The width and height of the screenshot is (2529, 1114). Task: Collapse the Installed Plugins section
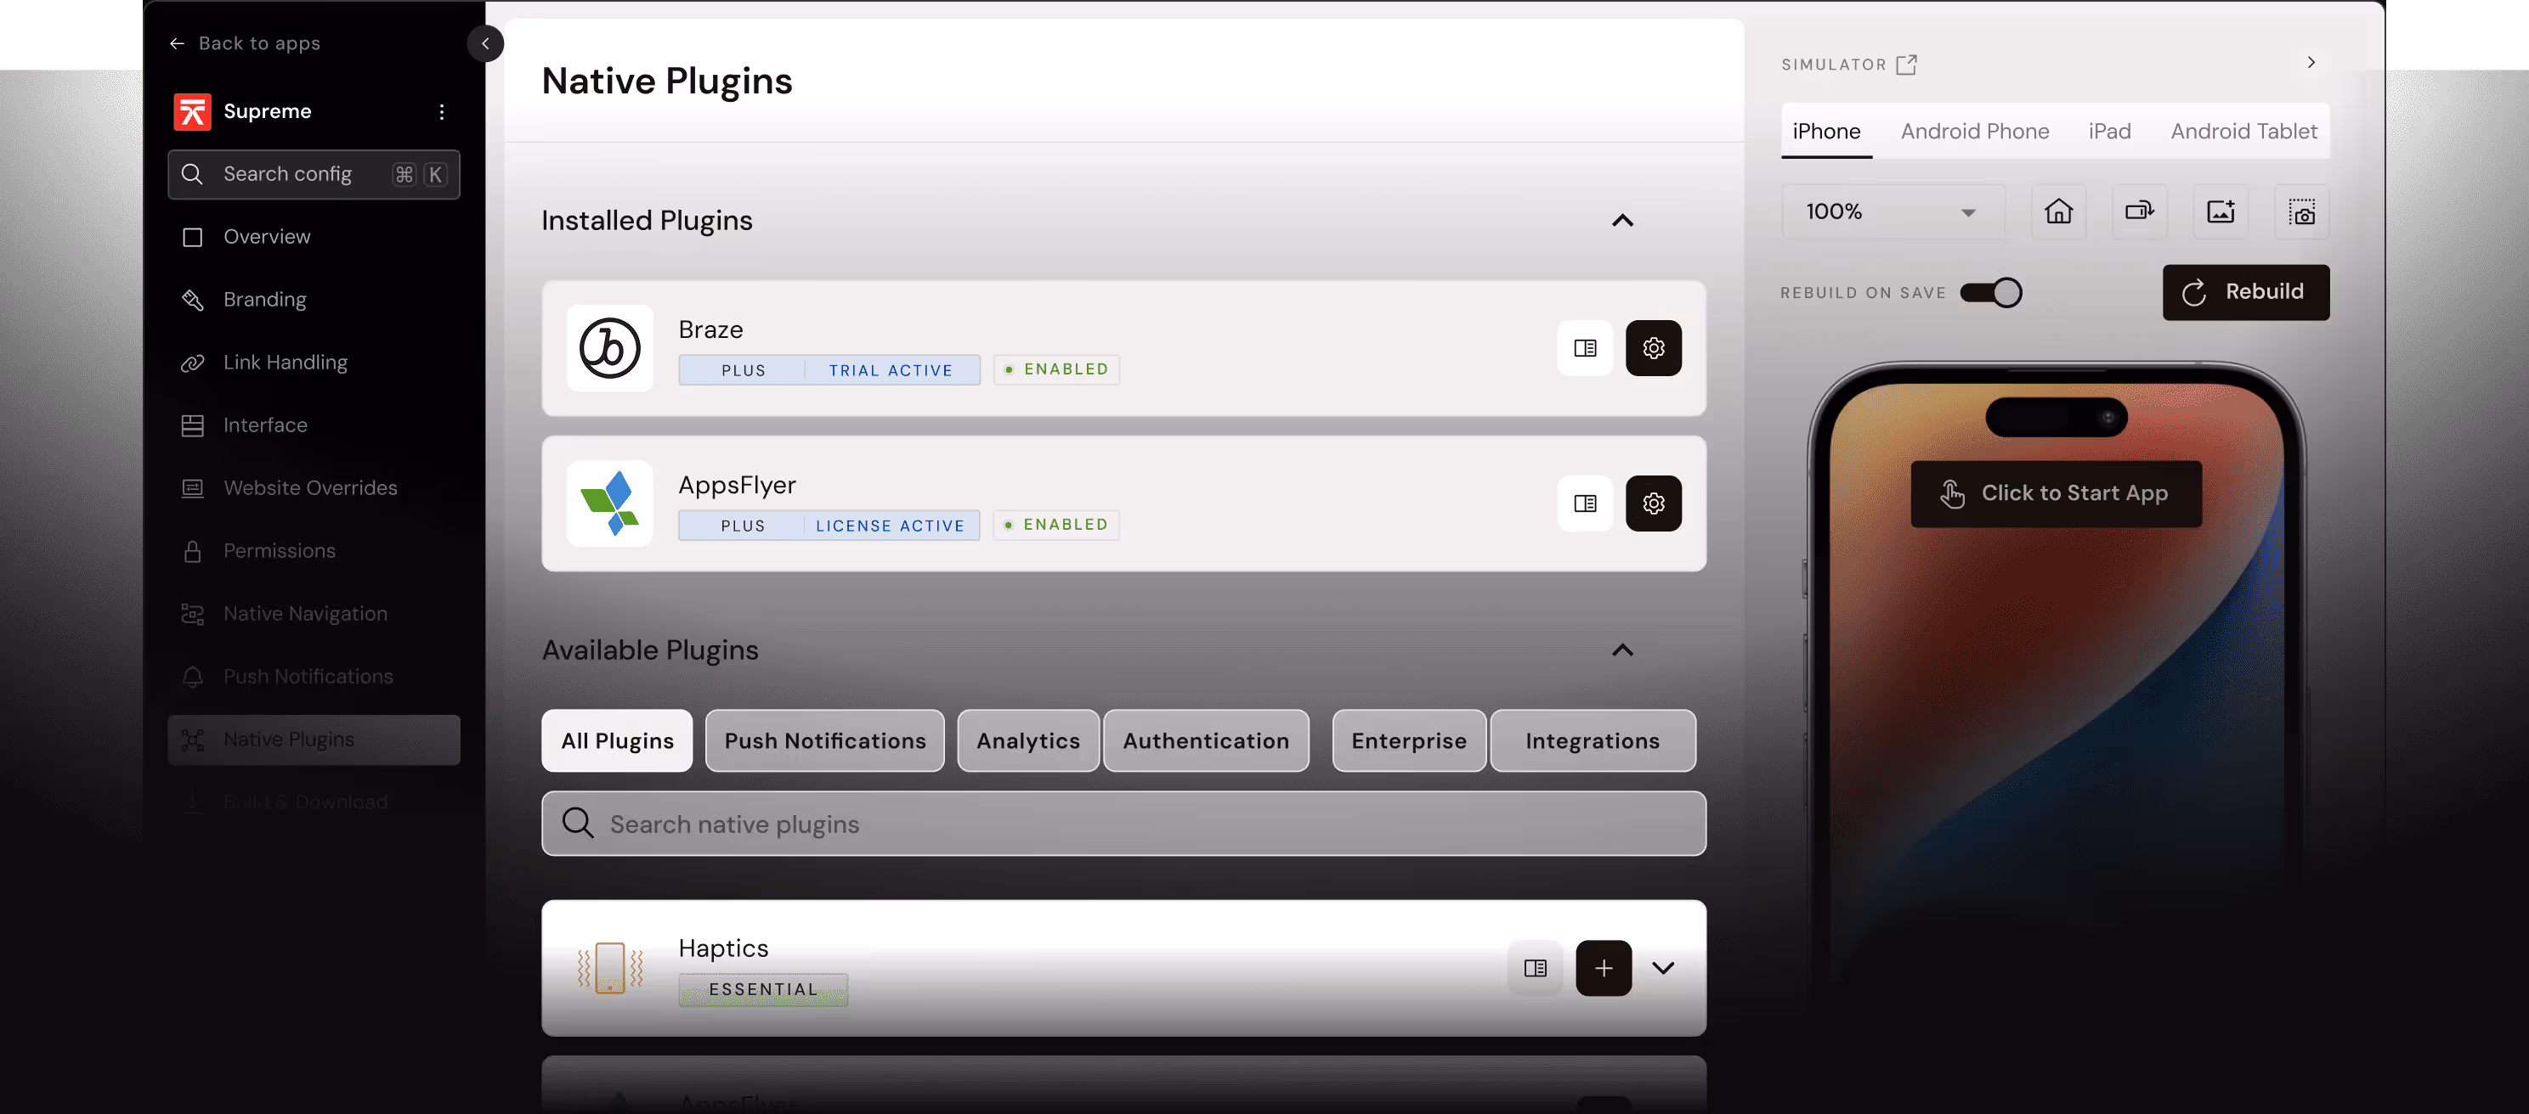coord(1622,220)
